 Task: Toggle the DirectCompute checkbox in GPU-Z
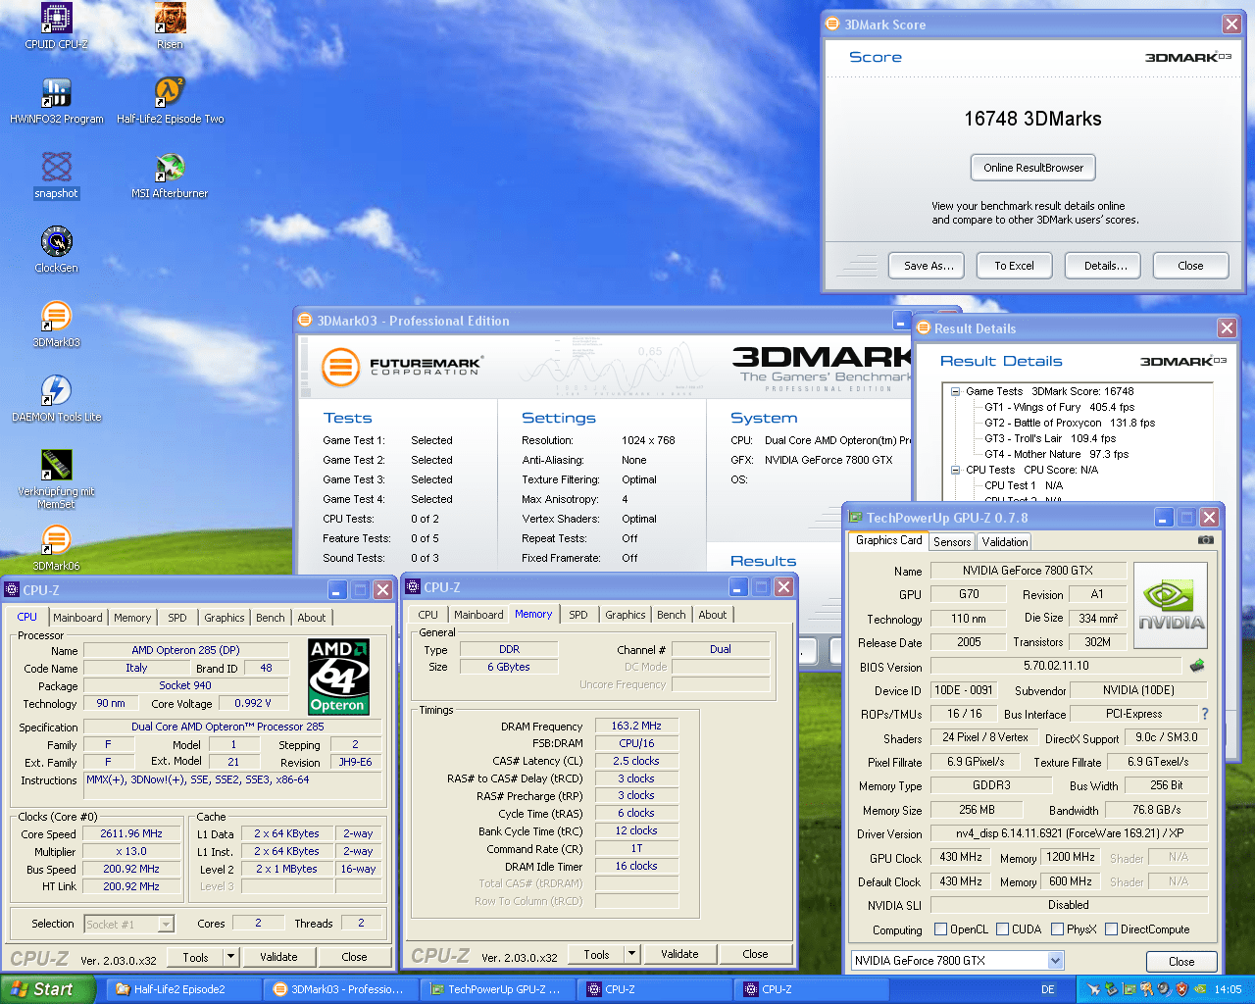[1112, 929]
